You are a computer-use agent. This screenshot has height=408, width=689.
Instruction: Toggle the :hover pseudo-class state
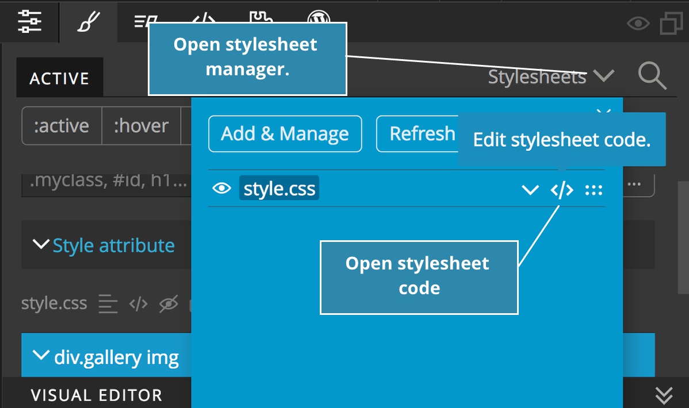pos(141,126)
